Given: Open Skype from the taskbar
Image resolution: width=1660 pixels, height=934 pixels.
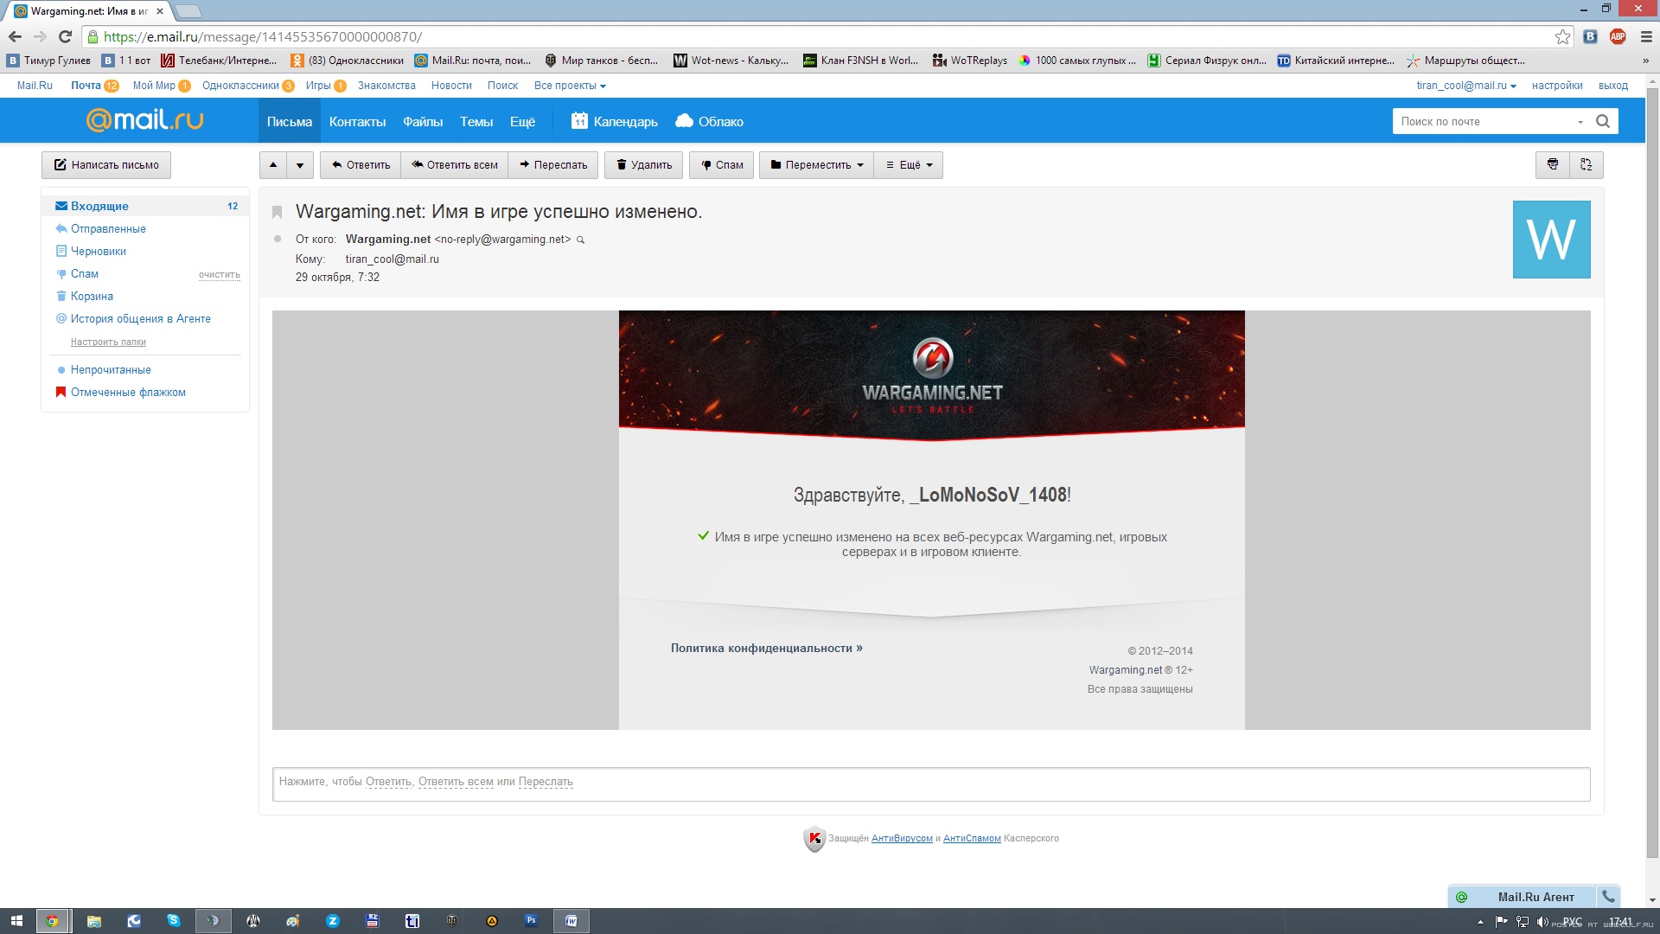Looking at the screenshot, I should (x=174, y=921).
